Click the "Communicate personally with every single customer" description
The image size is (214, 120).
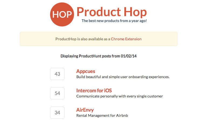point(120,96)
